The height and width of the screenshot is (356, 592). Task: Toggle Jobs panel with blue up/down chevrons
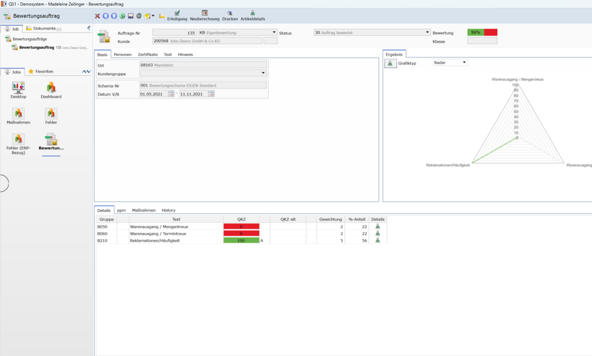[x=86, y=72]
